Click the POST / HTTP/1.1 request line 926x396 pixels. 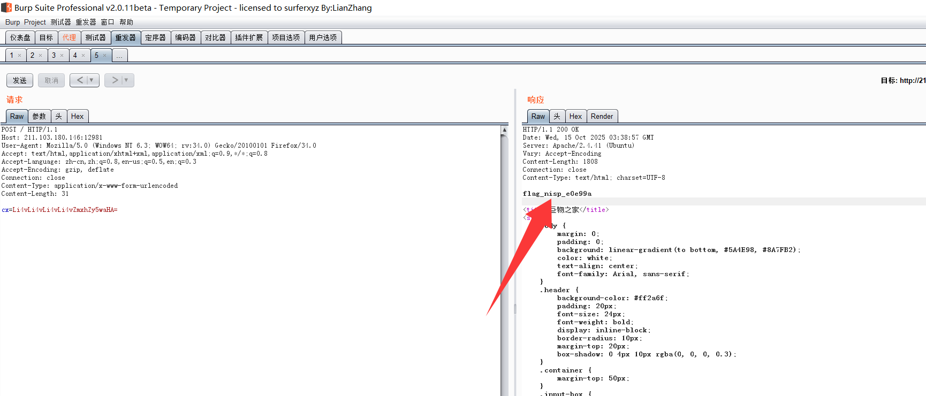click(29, 130)
